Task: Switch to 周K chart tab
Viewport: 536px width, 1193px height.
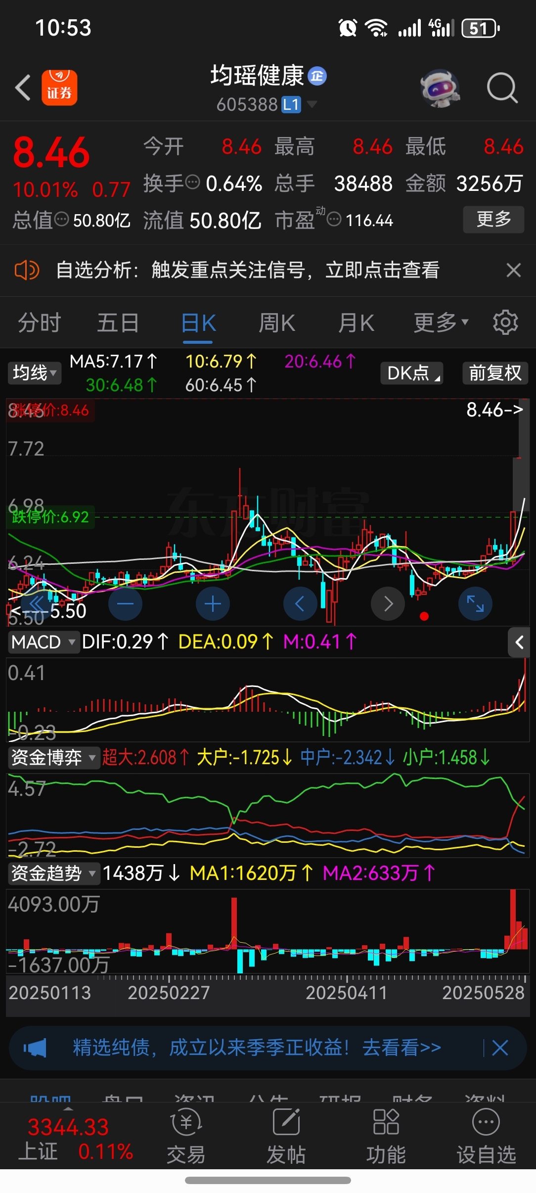Action: tap(277, 322)
